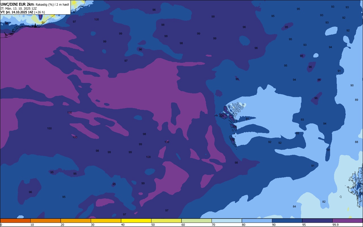This screenshot has width=363, height=227.
Task: Click the '10' legend scale label
Action: click(x=32, y=225)
